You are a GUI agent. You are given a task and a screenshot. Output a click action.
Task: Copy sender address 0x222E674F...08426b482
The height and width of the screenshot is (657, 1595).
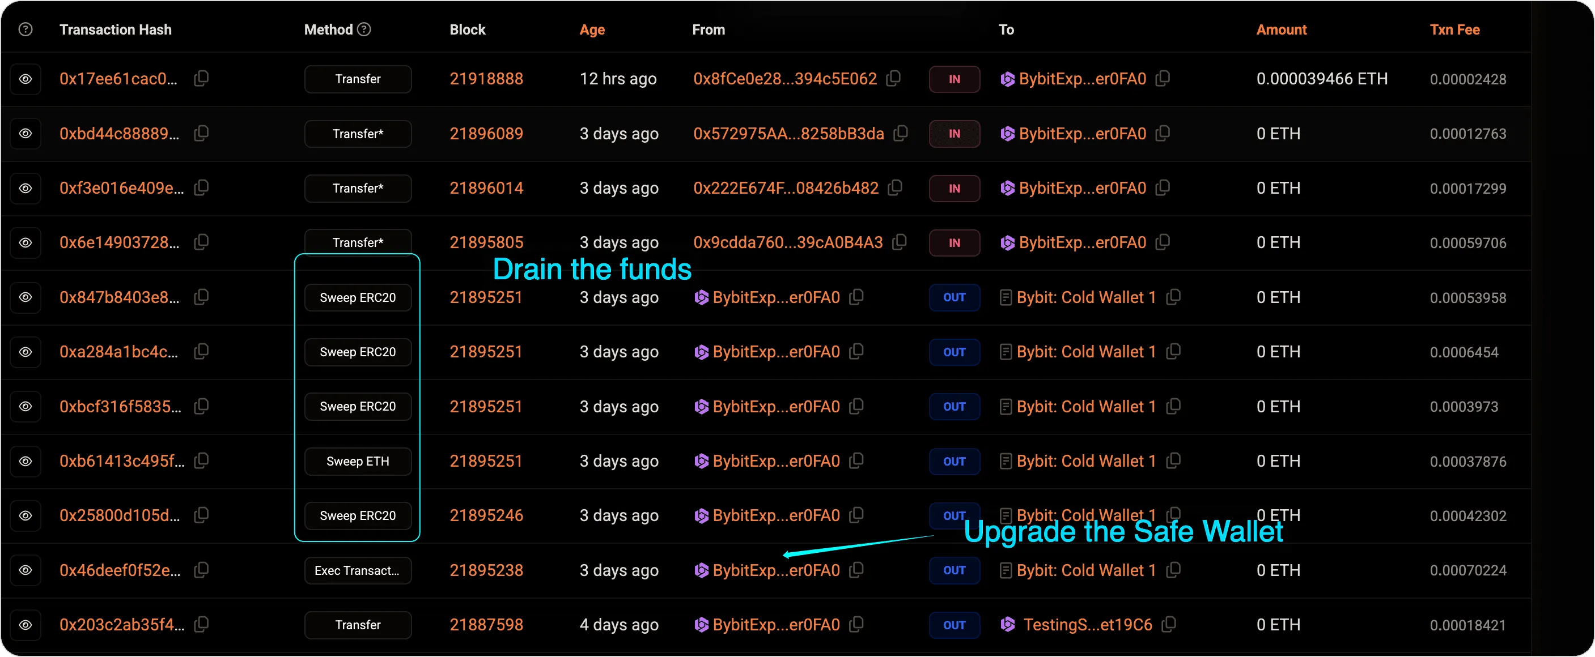896,187
